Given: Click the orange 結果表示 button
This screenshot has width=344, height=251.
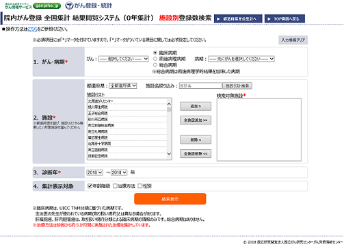Looking at the screenshot, I should pyautogui.click(x=170, y=199).
